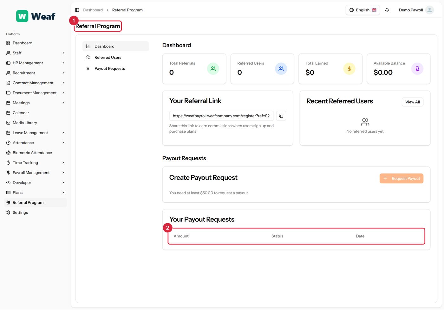Open the English language selector
This screenshot has height=323, width=444.
[x=362, y=10]
